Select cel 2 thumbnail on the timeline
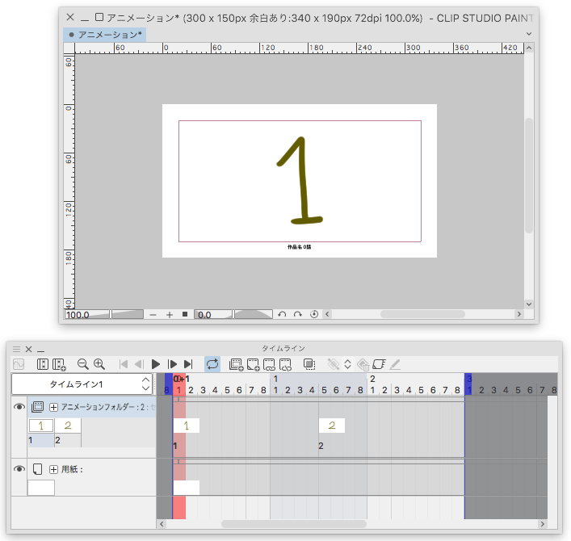Screen dimensions: 571x541 coord(332,426)
